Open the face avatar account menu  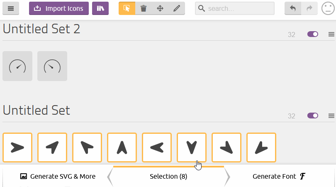(328, 8)
